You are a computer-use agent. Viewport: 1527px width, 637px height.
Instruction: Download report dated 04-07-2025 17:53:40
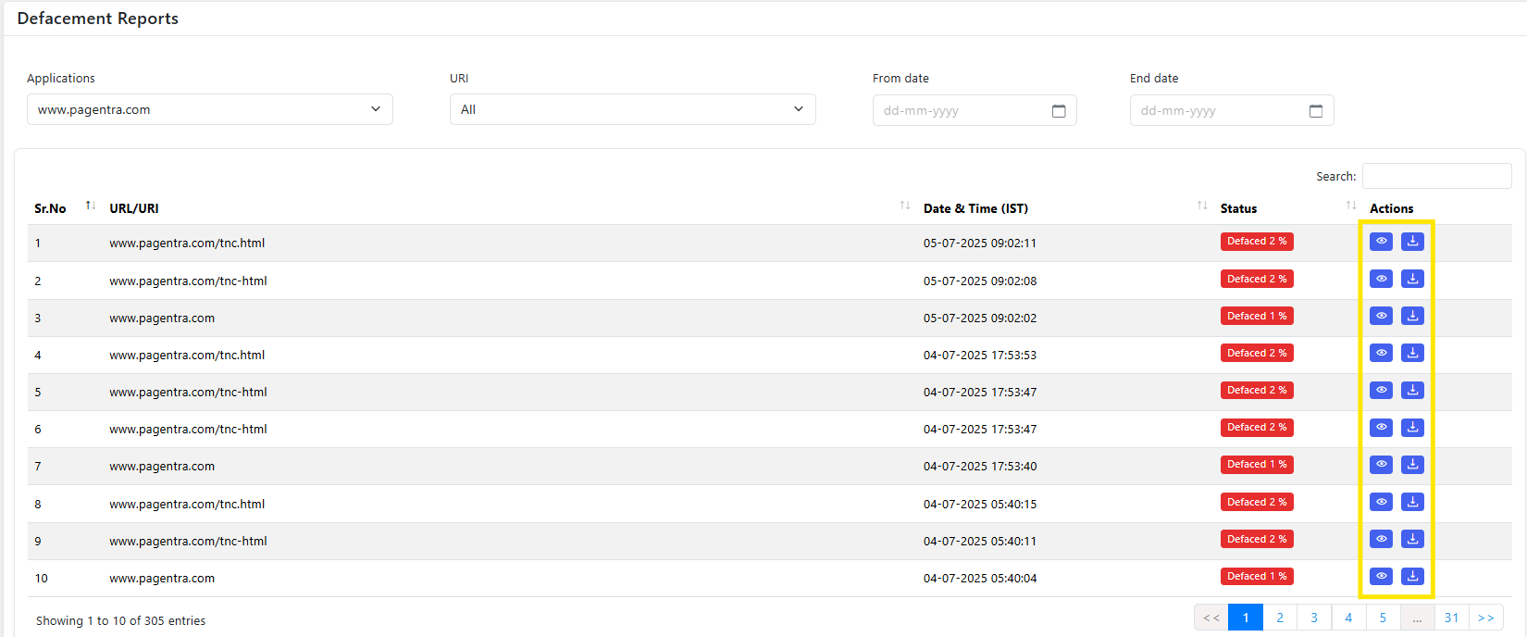1412,464
